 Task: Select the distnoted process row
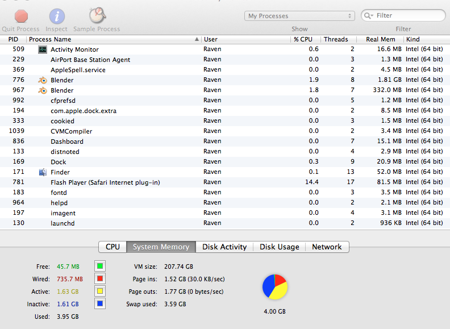click(225, 152)
